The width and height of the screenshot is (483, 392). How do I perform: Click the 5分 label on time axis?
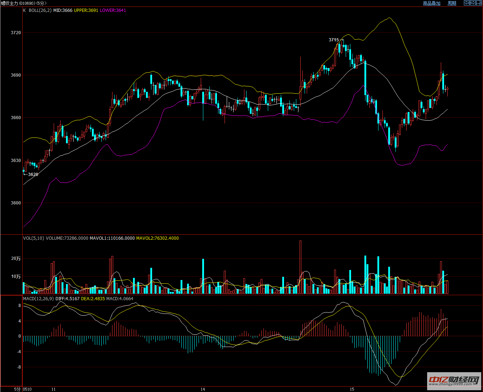pyautogui.click(x=18, y=389)
